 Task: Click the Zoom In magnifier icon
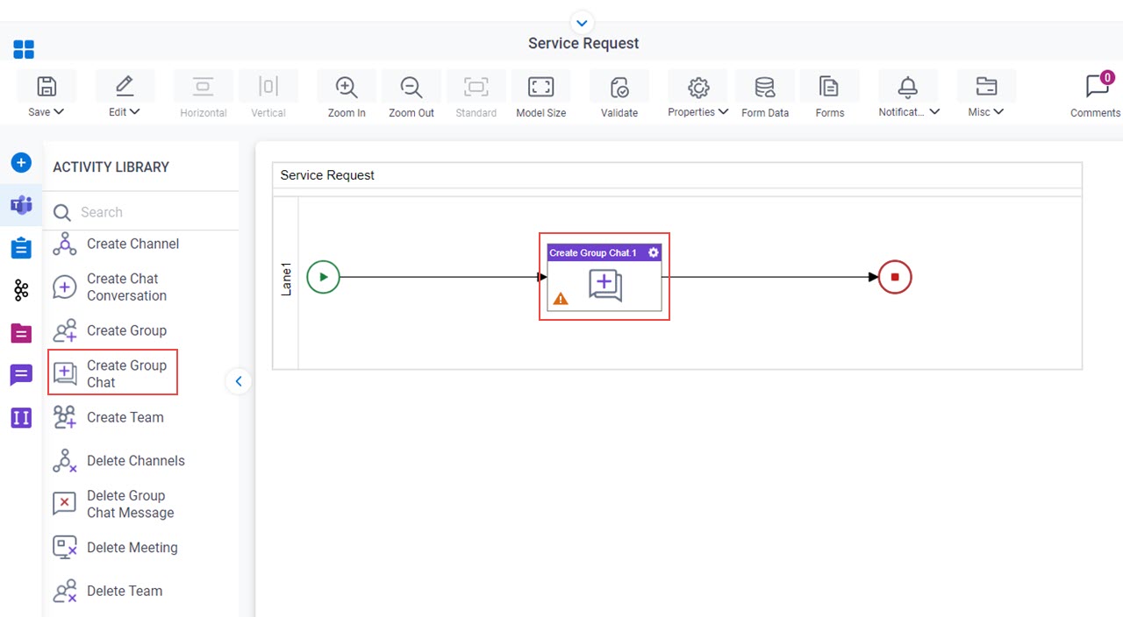click(347, 87)
